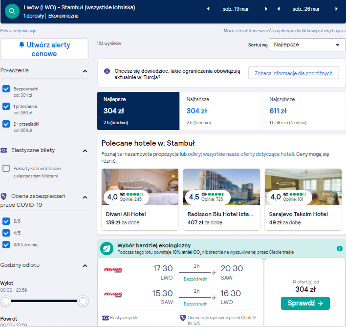Click the shield icon beside Ocena zabezpieczeń
This screenshot has height=327, width=346.
point(3,196)
